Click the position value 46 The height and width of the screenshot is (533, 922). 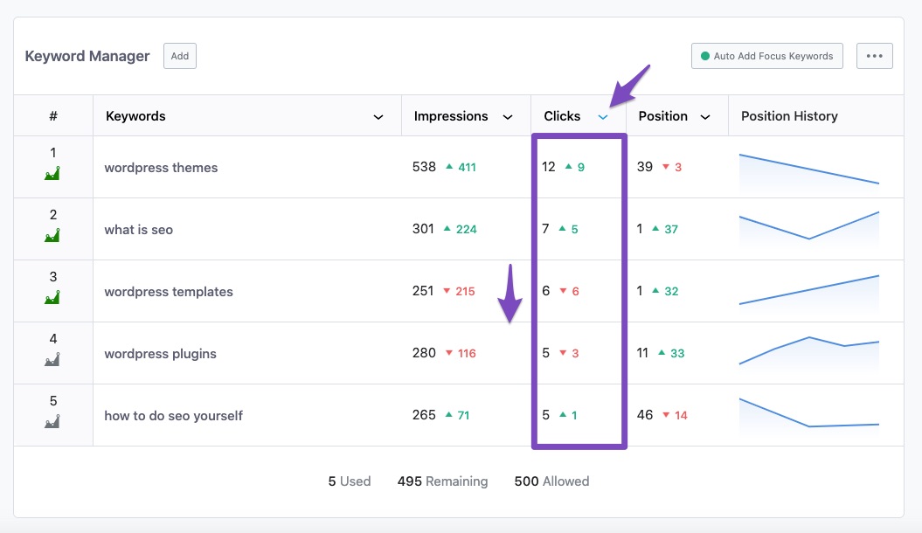point(645,415)
